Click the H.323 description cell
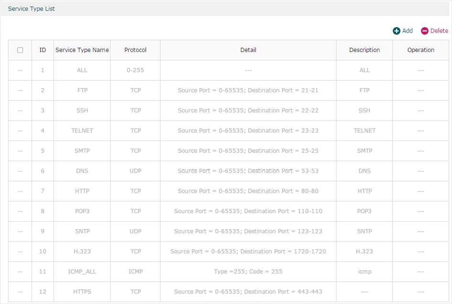This screenshot has width=452, height=304. click(x=365, y=252)
